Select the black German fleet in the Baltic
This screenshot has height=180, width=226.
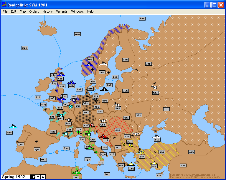(x=104, y=89)
